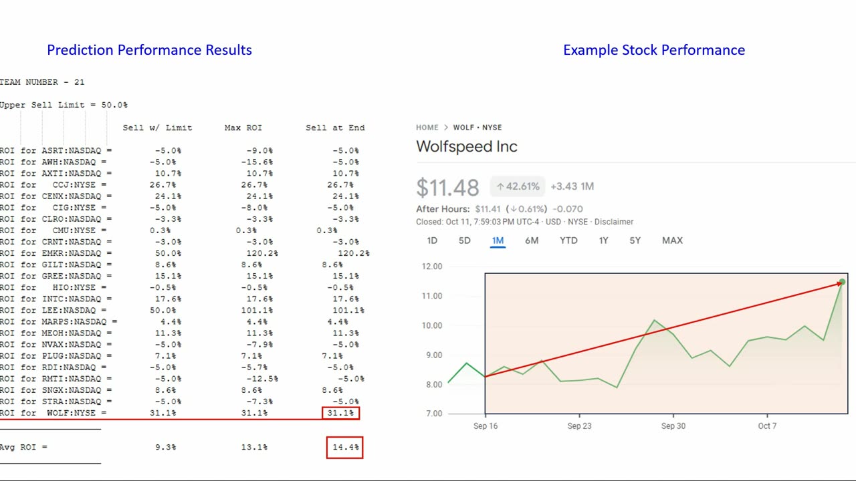Screen dimensions: 856x481
Task: Open the Disclaimer link
Action: click(614, 222)
